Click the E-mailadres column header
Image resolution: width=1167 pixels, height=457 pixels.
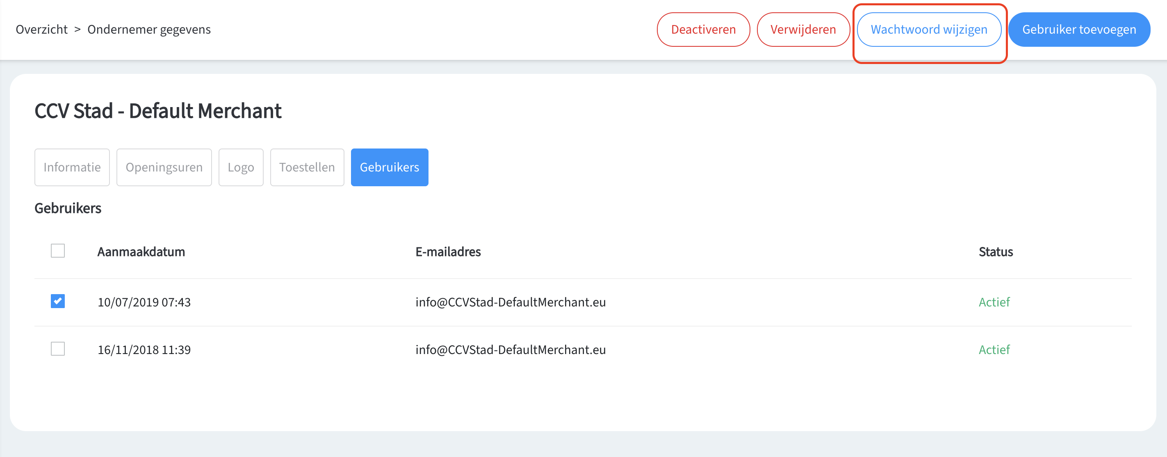click(x=448, y=251)
